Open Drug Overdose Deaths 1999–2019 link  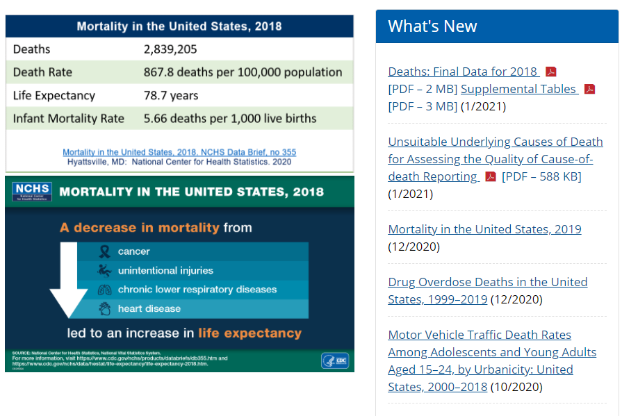coord(488,290)
